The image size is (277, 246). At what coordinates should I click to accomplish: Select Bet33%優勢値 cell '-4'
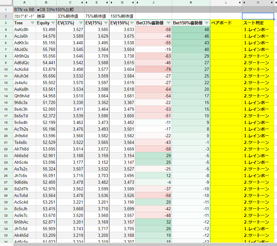[153, 182]
